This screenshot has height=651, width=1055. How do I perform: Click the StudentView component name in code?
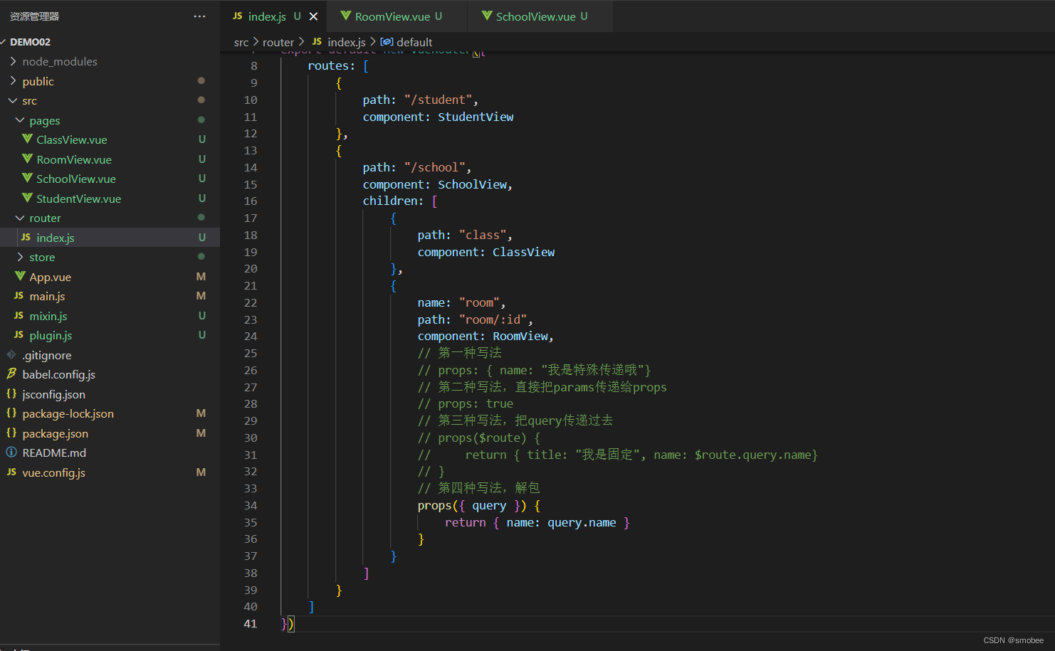click(x=476, y=117)
